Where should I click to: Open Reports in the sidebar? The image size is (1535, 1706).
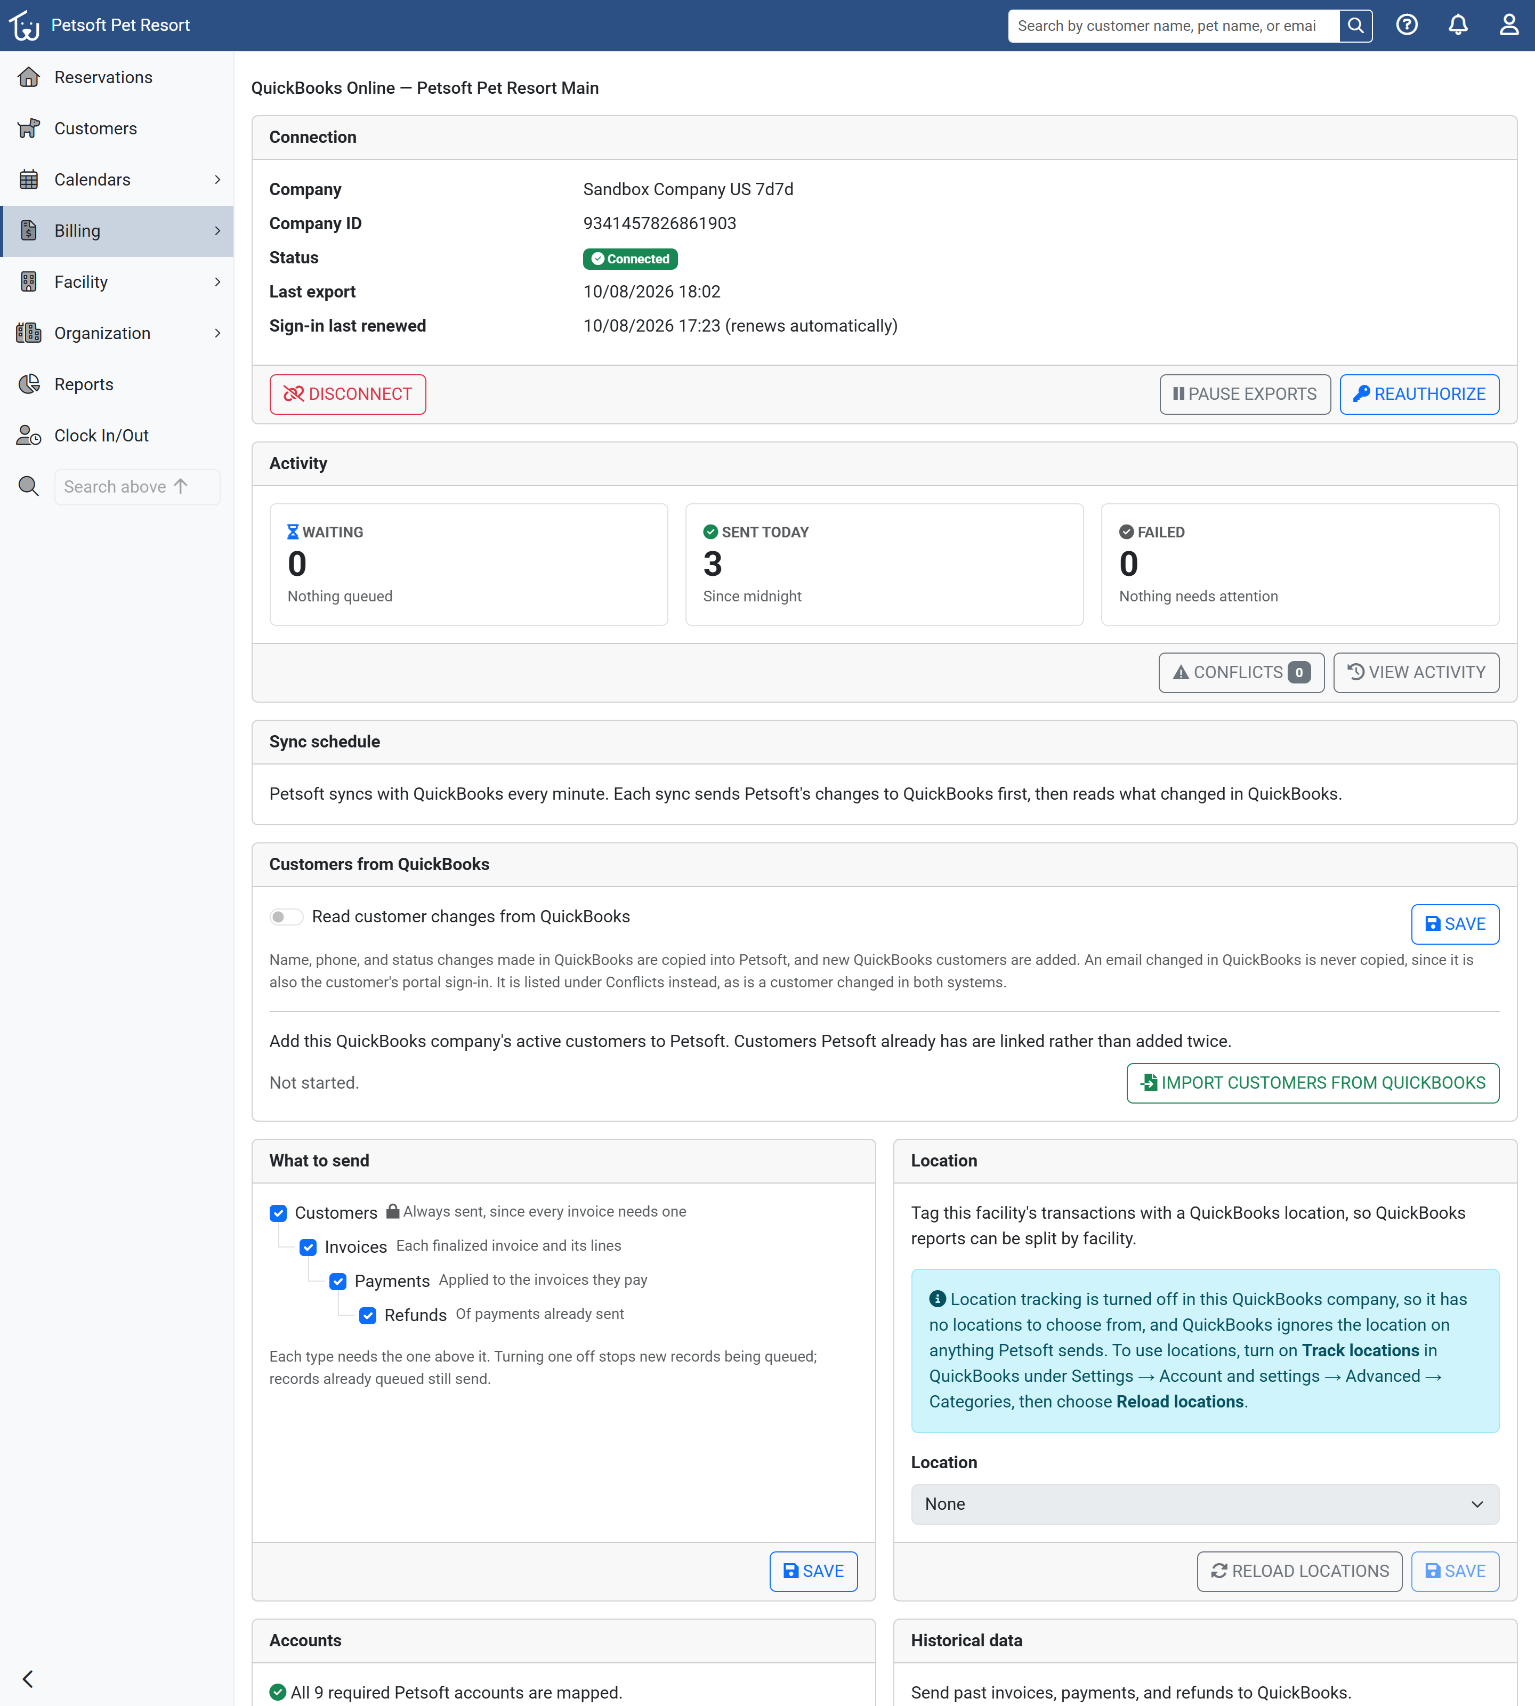coord(117,384)
